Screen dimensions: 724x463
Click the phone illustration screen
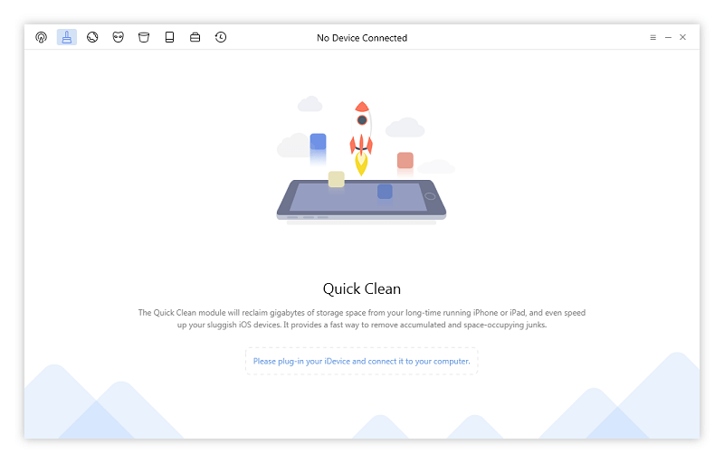pyautogui.click(x=361, y=197)
